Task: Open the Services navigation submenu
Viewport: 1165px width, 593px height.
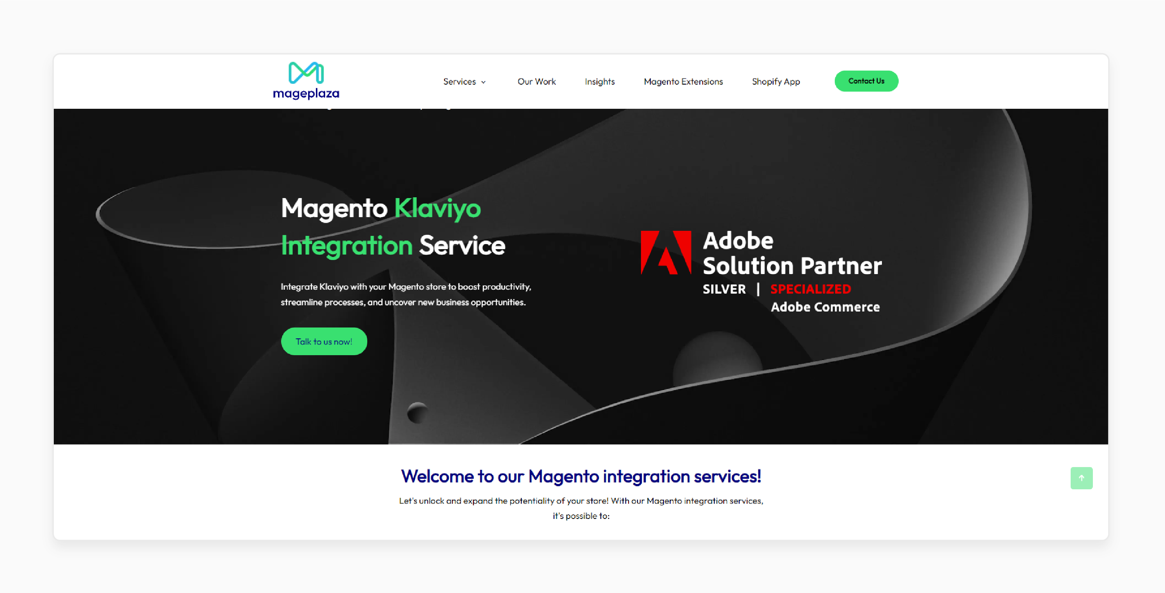Action: pyautogui.click(x=463, y=81)
